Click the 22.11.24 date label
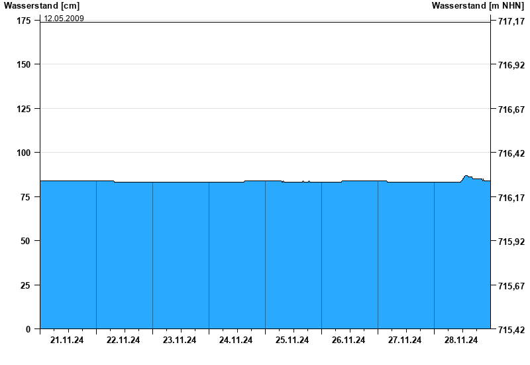Screen dimensions: 530x365 point(123,340)
